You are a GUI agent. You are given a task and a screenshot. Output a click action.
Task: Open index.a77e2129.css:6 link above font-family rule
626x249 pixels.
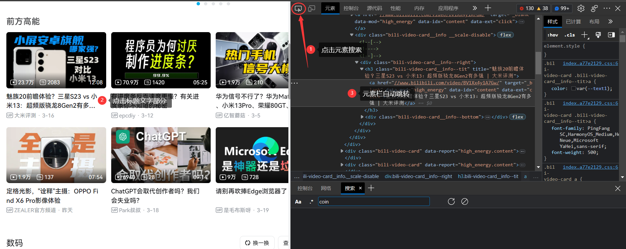pyautogui.click(x=590, y=103)
